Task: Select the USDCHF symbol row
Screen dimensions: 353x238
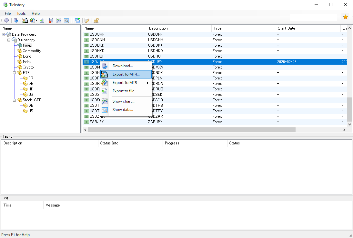Action: click(x=215, y=34)
